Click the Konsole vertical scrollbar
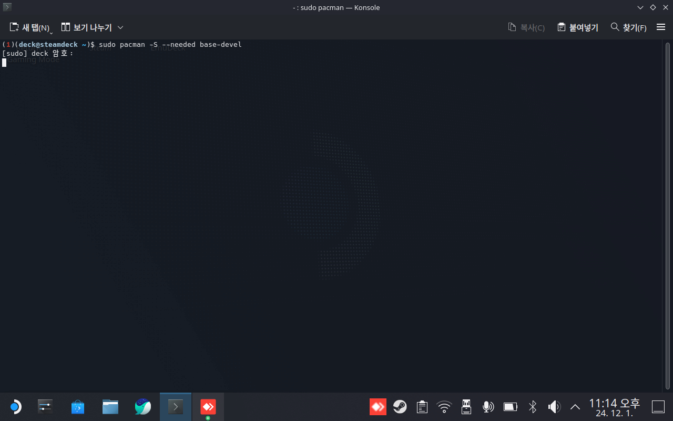 click(668, 216)
